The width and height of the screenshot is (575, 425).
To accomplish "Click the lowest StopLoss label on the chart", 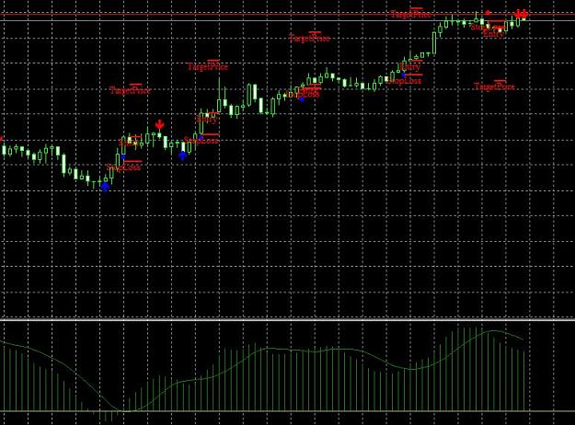I will point(124,167).
